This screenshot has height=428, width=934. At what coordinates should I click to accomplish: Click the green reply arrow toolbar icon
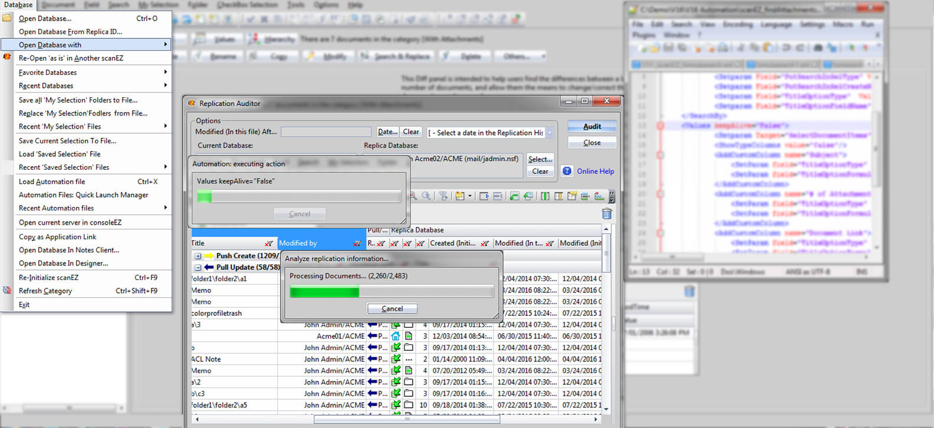(x=514, y=196)
